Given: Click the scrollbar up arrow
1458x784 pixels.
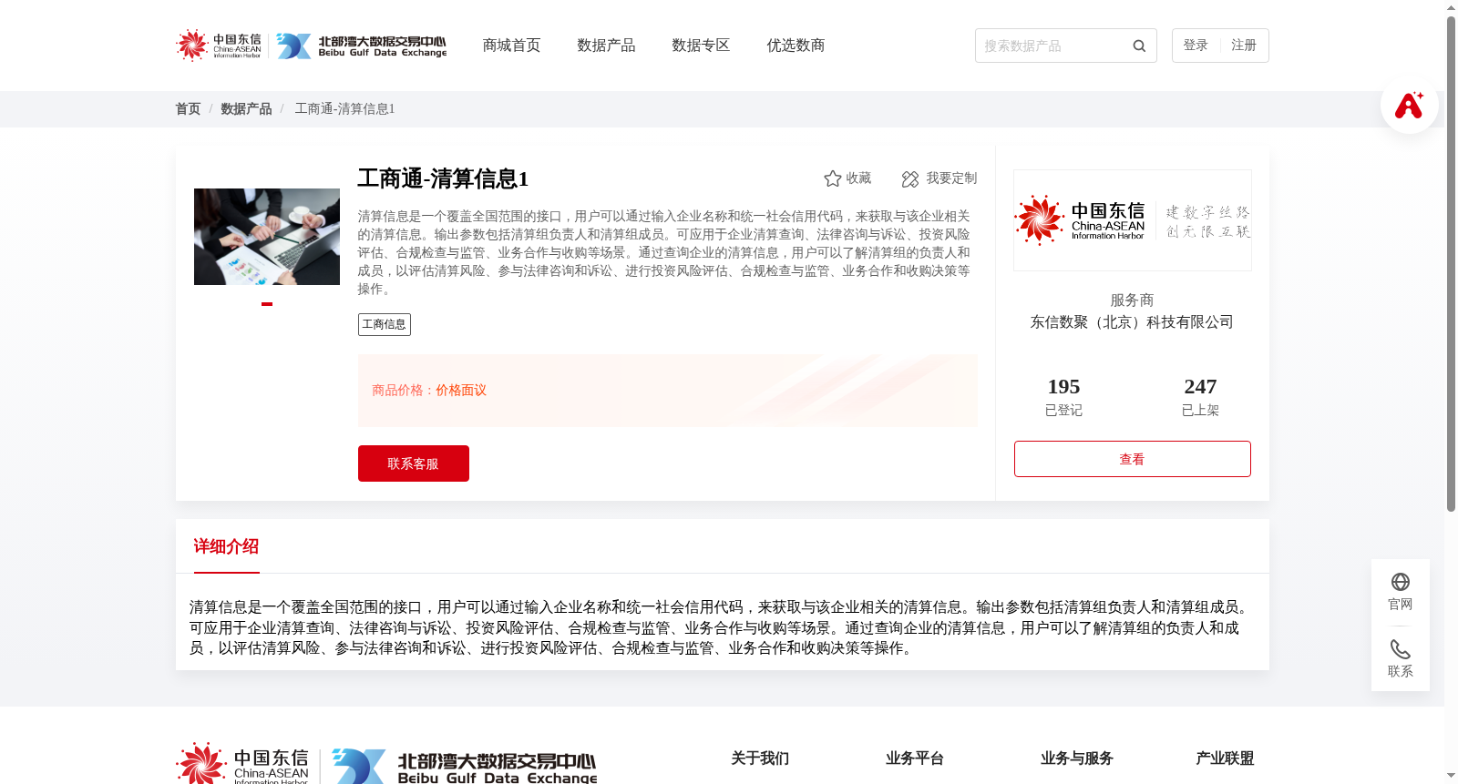Looking at the screenshot, I should point(1451,7).
